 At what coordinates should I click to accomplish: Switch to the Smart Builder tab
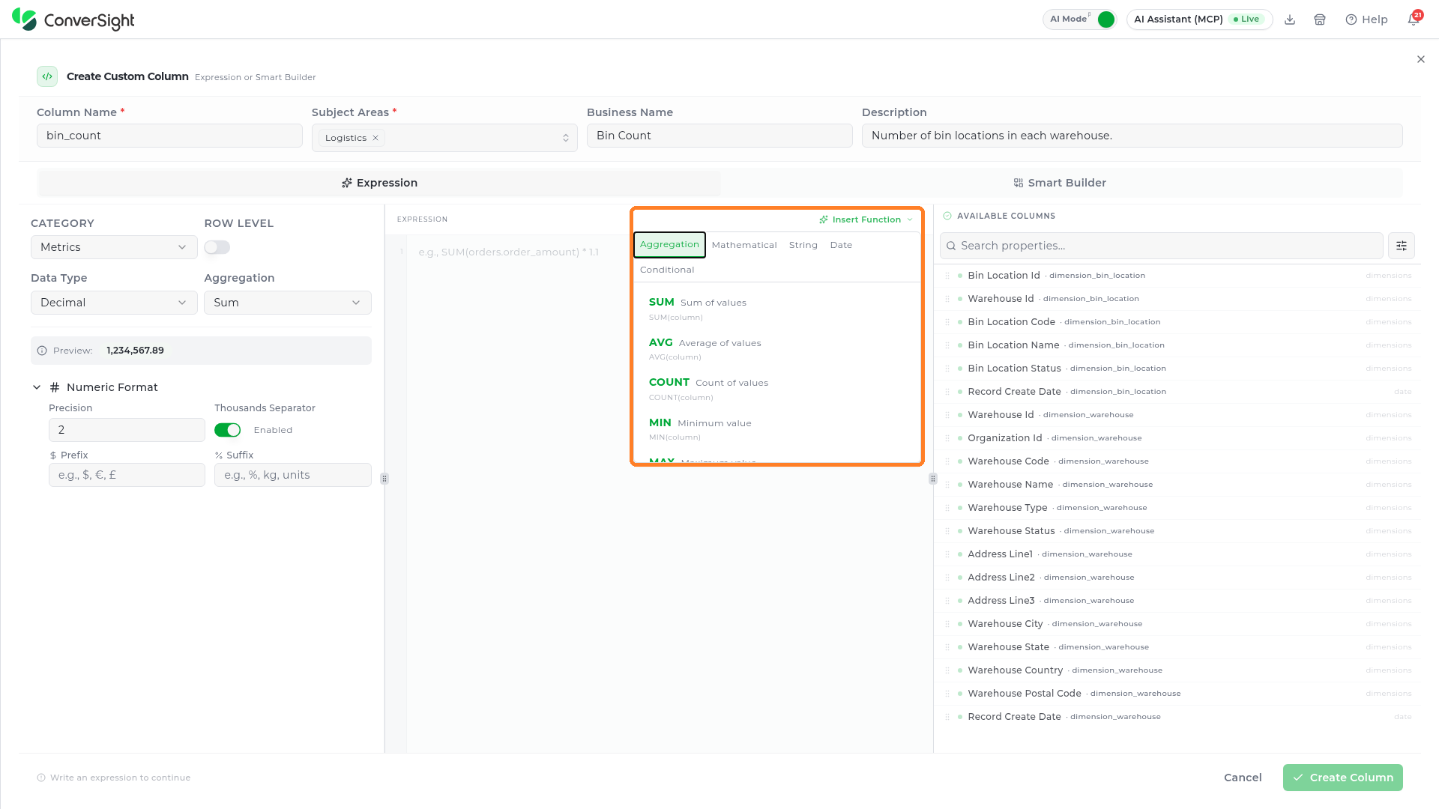[1061, 183]
